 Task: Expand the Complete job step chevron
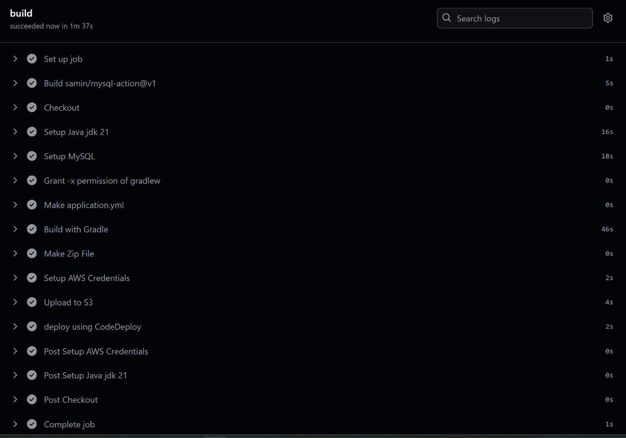15,424
